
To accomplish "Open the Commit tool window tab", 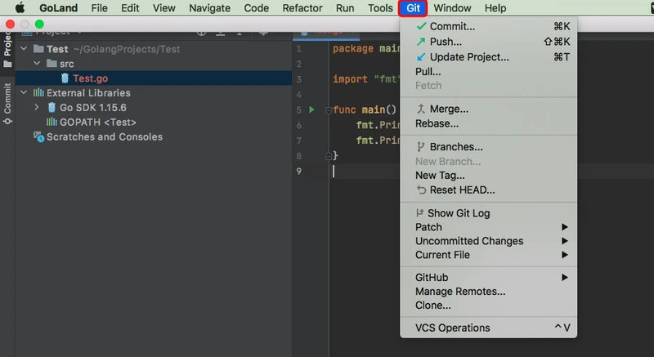I will click(7, 103).
